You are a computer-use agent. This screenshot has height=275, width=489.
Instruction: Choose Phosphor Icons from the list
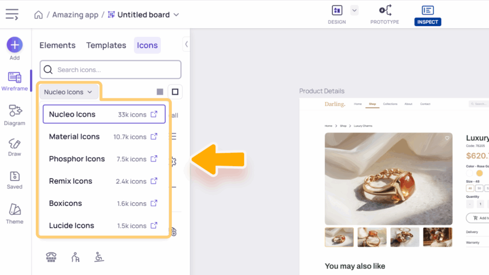pos(77,159)
